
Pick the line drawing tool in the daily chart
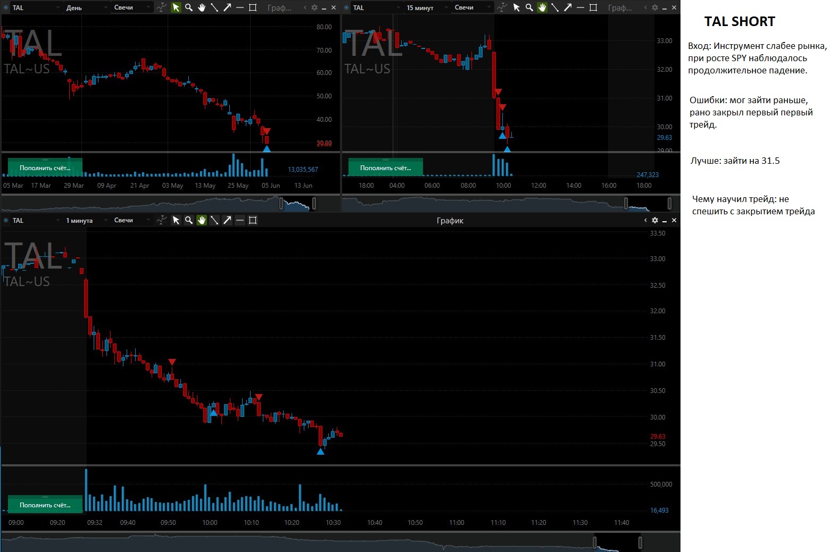[x=214, y=7]
